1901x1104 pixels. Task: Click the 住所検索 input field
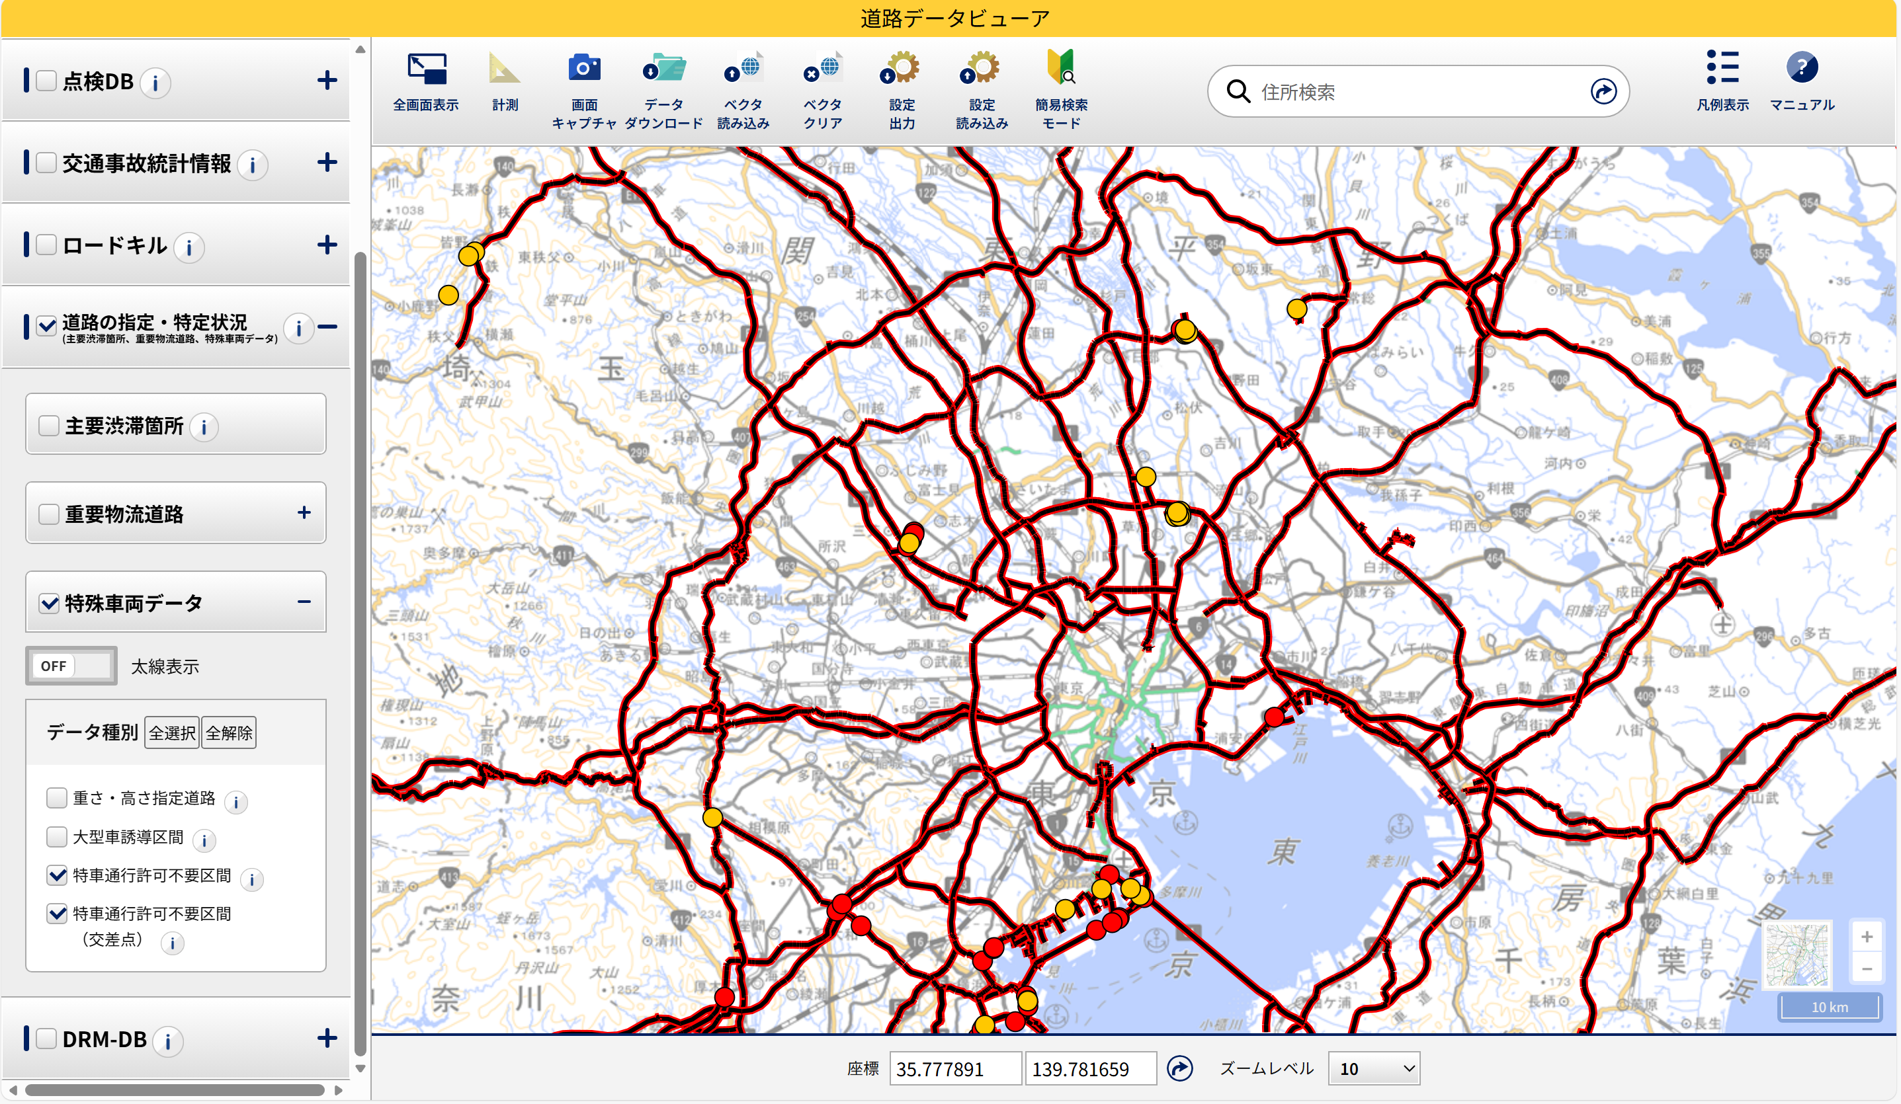tap(1418, 91)
